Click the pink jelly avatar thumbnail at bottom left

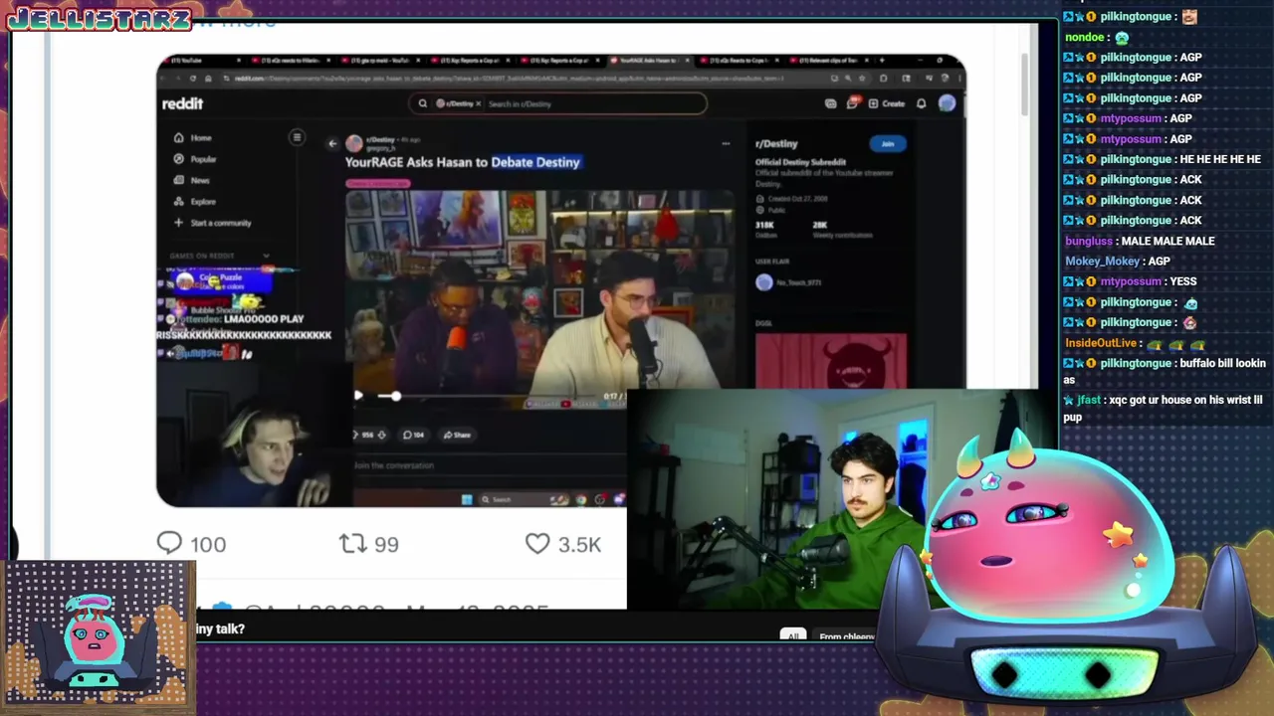click(97, 636)
